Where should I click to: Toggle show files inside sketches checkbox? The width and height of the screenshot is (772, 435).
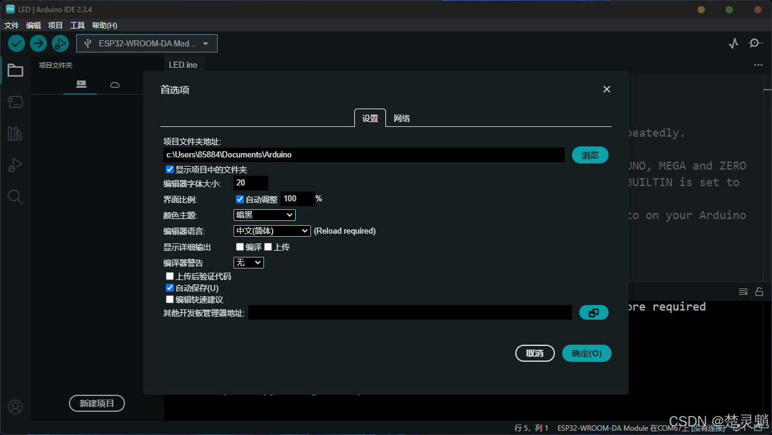tap(170, 169)
